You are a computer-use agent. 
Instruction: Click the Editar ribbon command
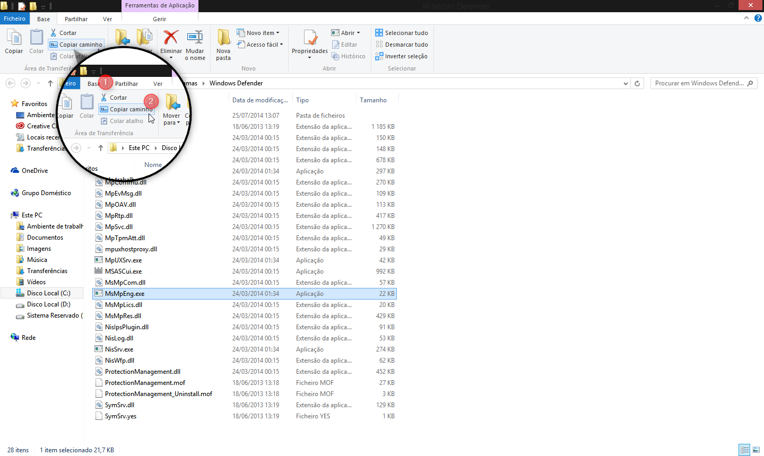(344, 45)
